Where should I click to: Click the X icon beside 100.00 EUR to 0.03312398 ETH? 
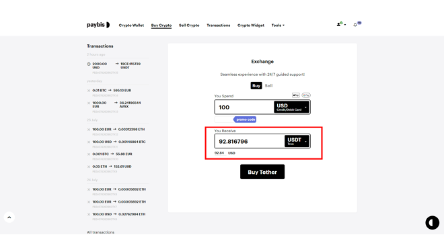pos(89,130)
